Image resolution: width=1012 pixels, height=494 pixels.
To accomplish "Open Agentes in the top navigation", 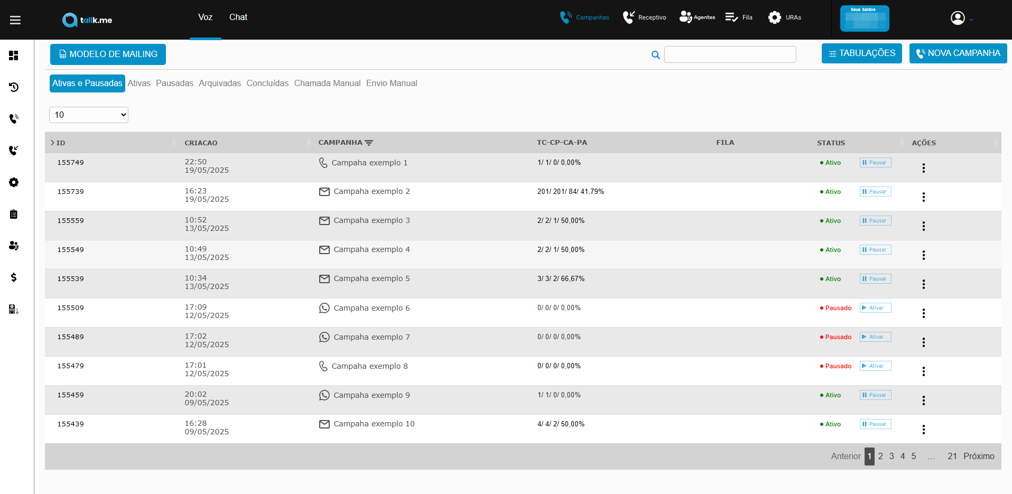I will [x=697, y=17].
